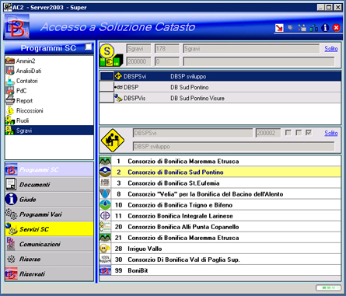Click the large yellow S Sgravi icon
The image size is (346, 296).
111,55
